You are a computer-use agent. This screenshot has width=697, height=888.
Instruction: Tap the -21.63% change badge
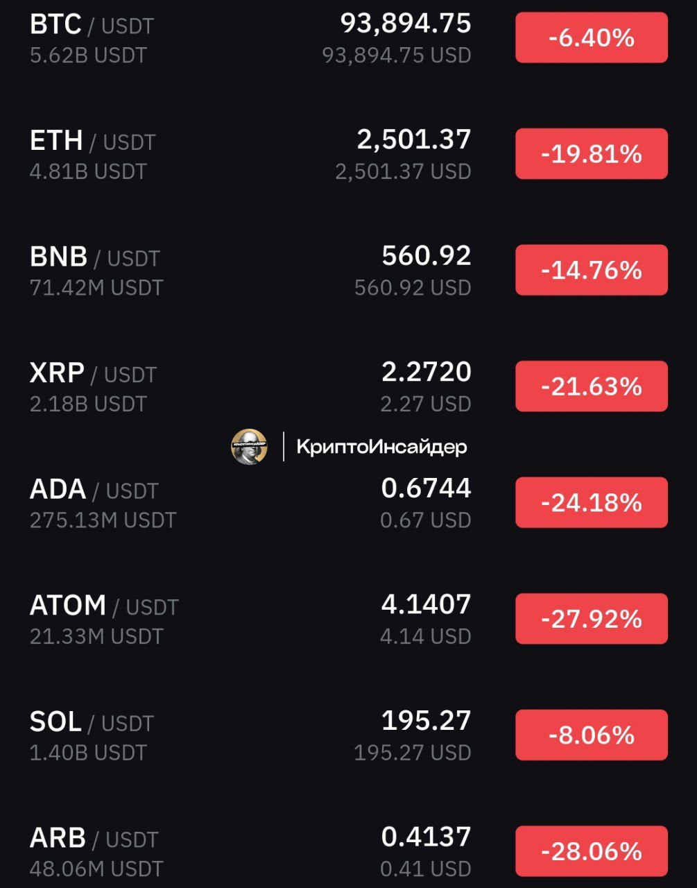tap(591, 386)
